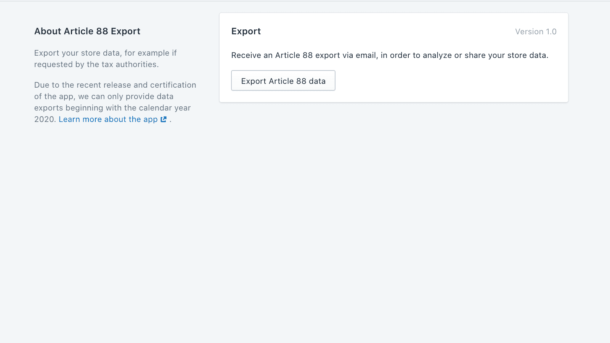Click the Export Article 88 data button border
Viewport: 610px width, 343px height.
(283, 71)
